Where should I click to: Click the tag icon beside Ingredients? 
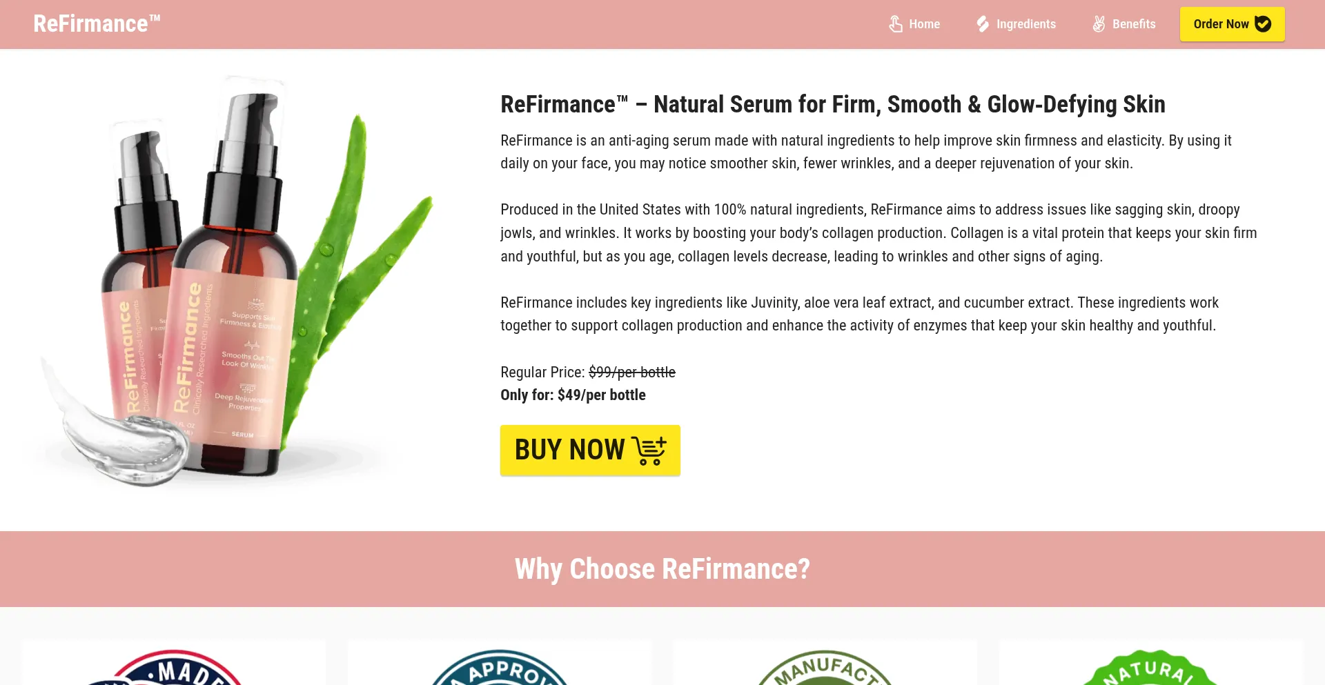pyautogui.click(x=983, y=24)
